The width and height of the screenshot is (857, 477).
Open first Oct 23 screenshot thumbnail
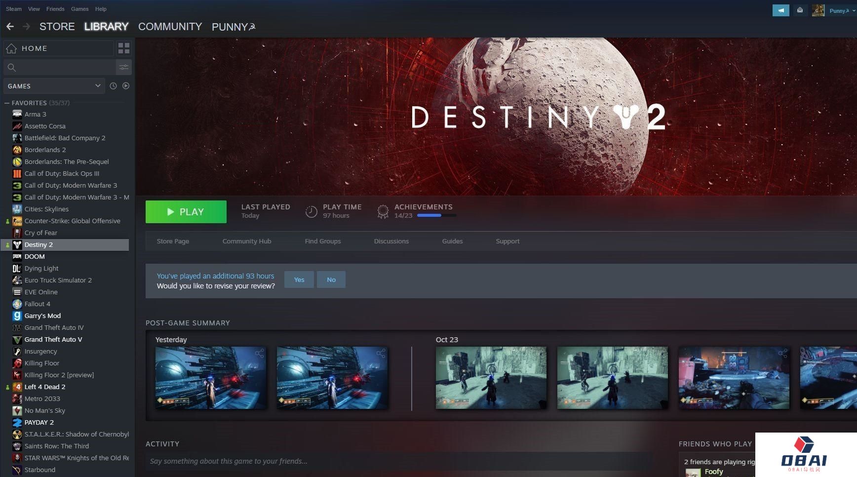(x=491, y=378)
